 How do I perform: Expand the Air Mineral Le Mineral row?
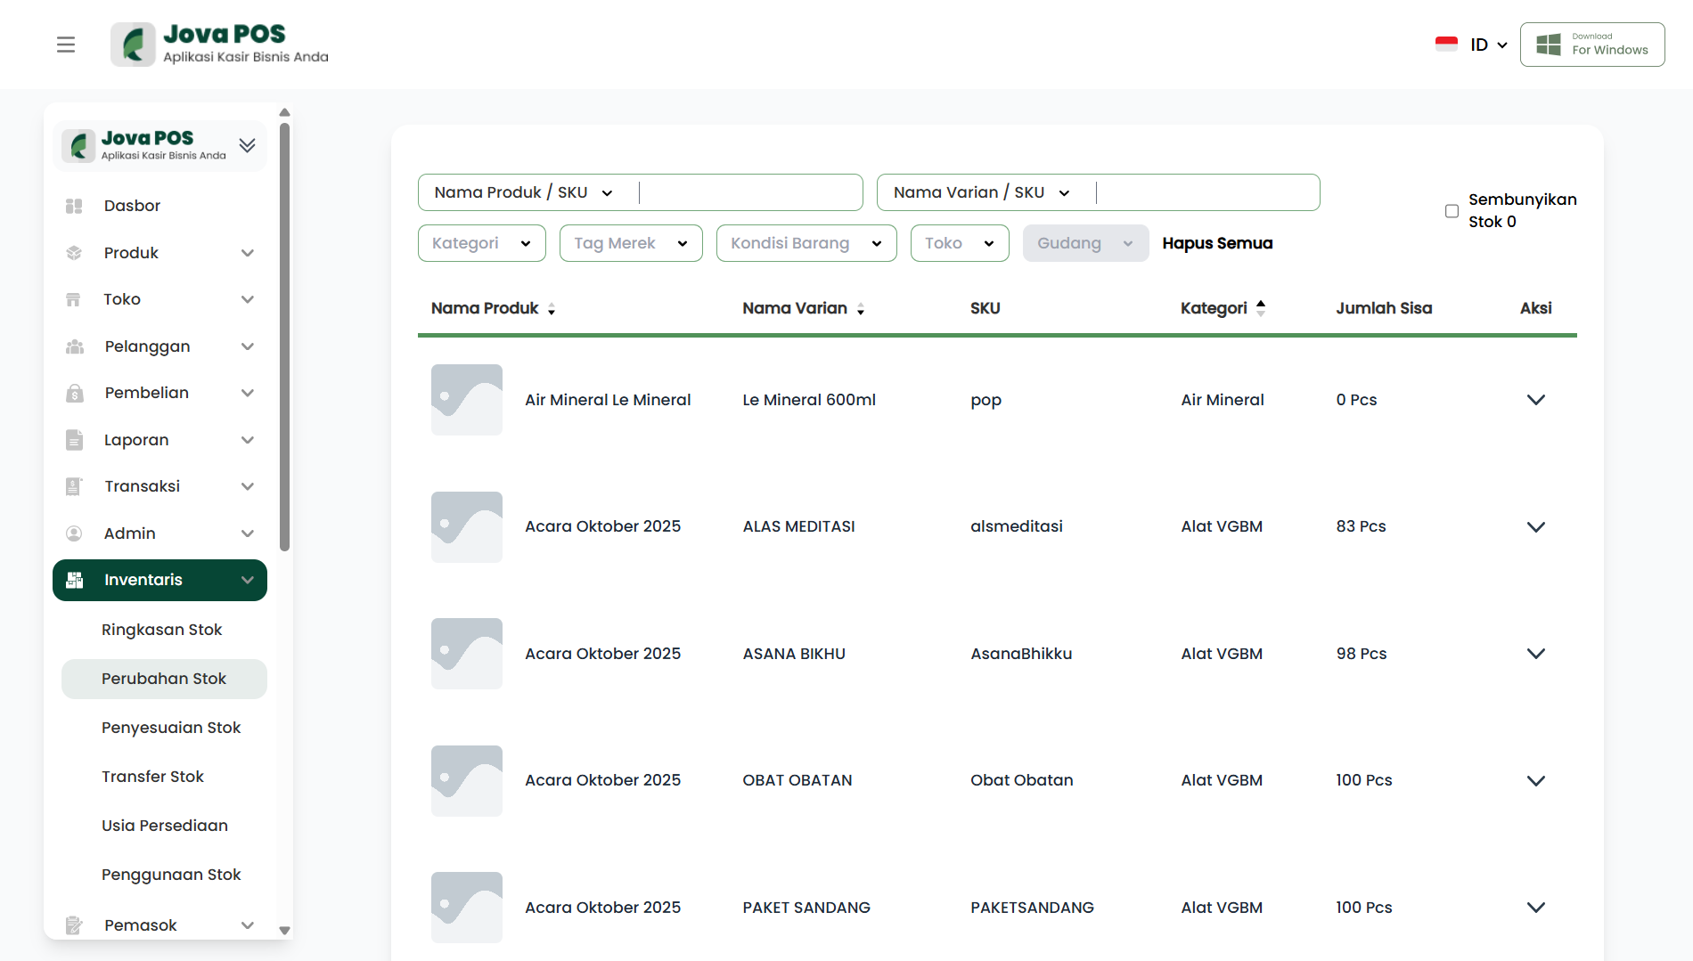[x=1535, y=400]
